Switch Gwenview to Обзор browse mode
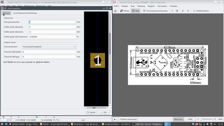Screen dimensions: 224x126 click(125, 11)
